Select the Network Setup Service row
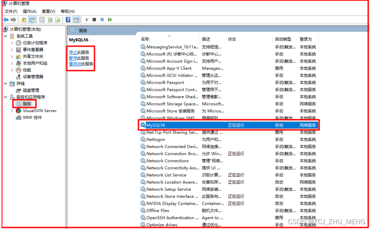 point(228,189)
